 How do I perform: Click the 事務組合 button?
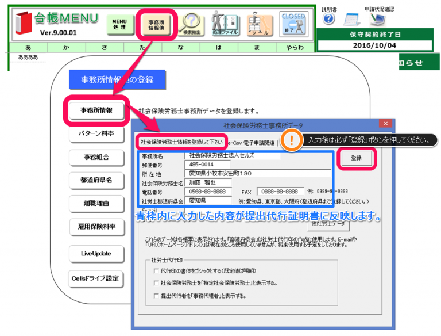point(96,157)
